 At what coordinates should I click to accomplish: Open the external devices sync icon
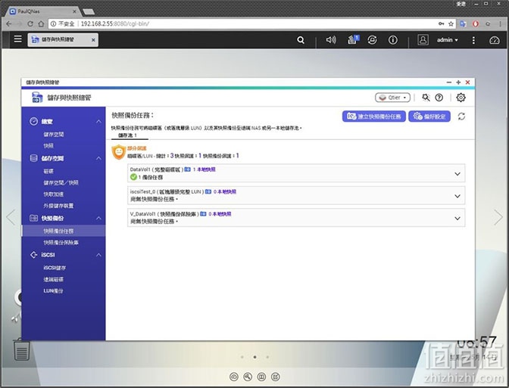[373, 40]
